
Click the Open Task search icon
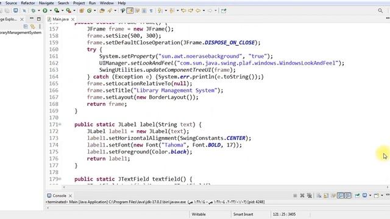click(110, 11)
